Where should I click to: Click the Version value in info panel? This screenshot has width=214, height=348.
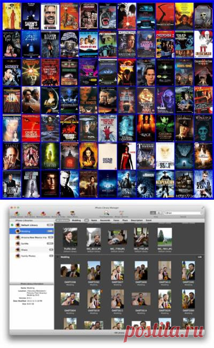[x=29, y=298]
